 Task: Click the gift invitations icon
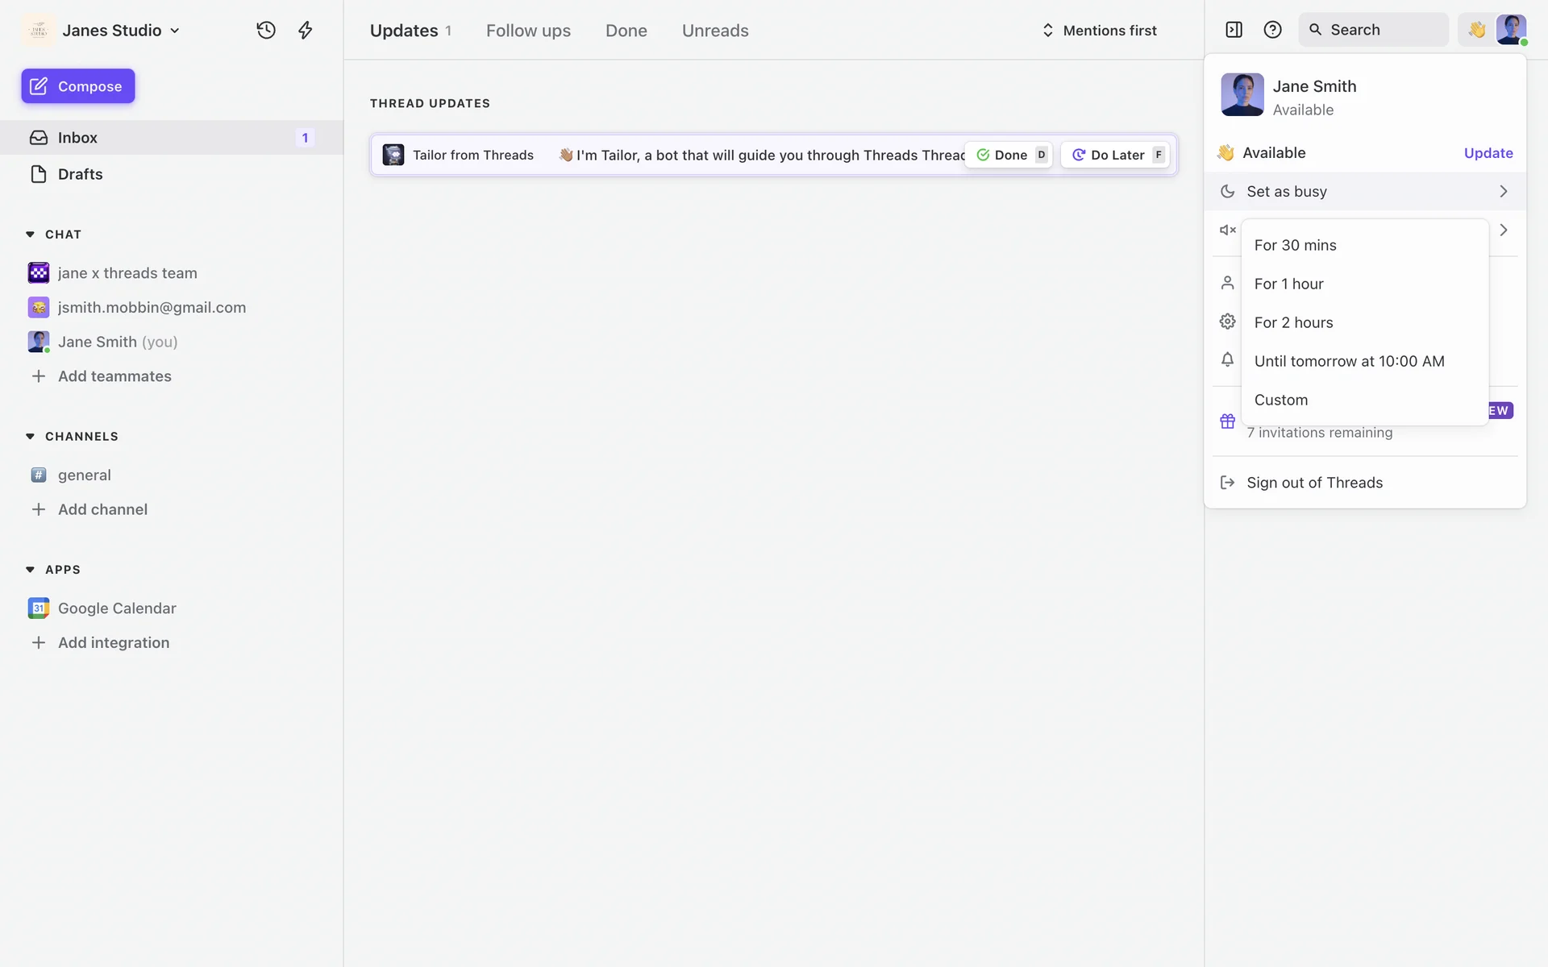pyautogui.click(x=1227, y=421)
